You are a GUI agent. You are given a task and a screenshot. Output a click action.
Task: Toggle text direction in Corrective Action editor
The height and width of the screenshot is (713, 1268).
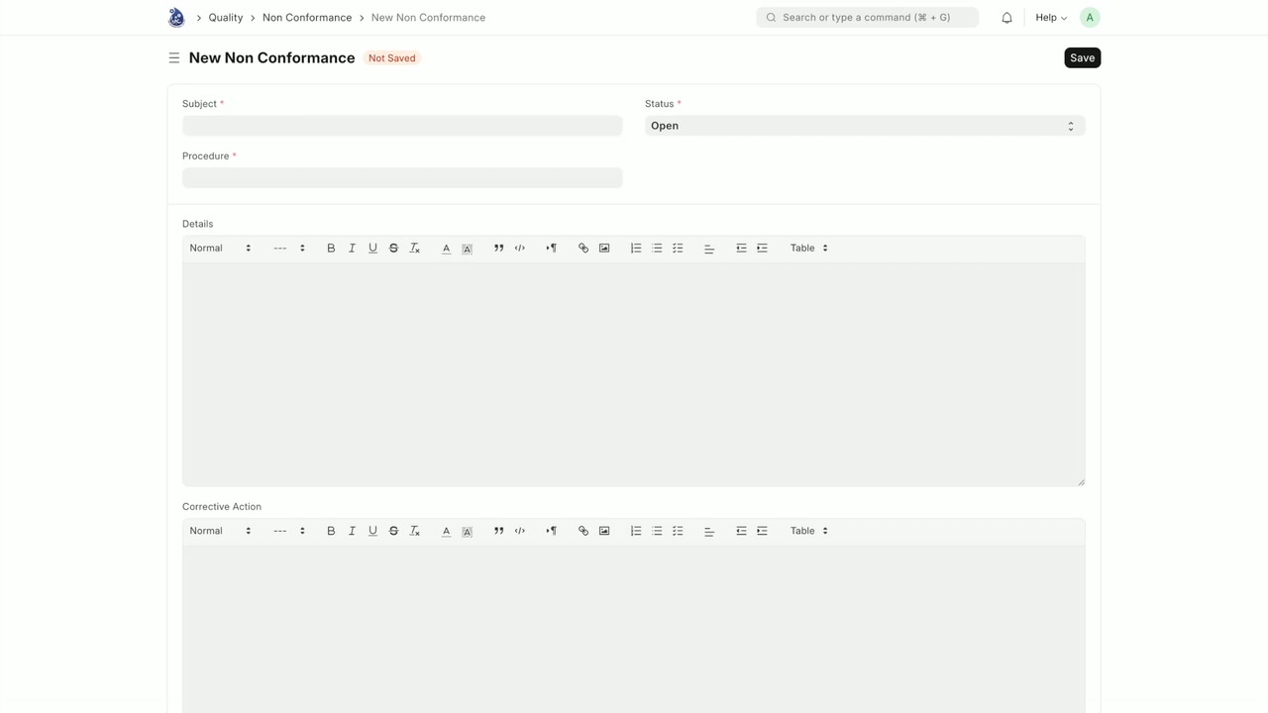point(552,531)
